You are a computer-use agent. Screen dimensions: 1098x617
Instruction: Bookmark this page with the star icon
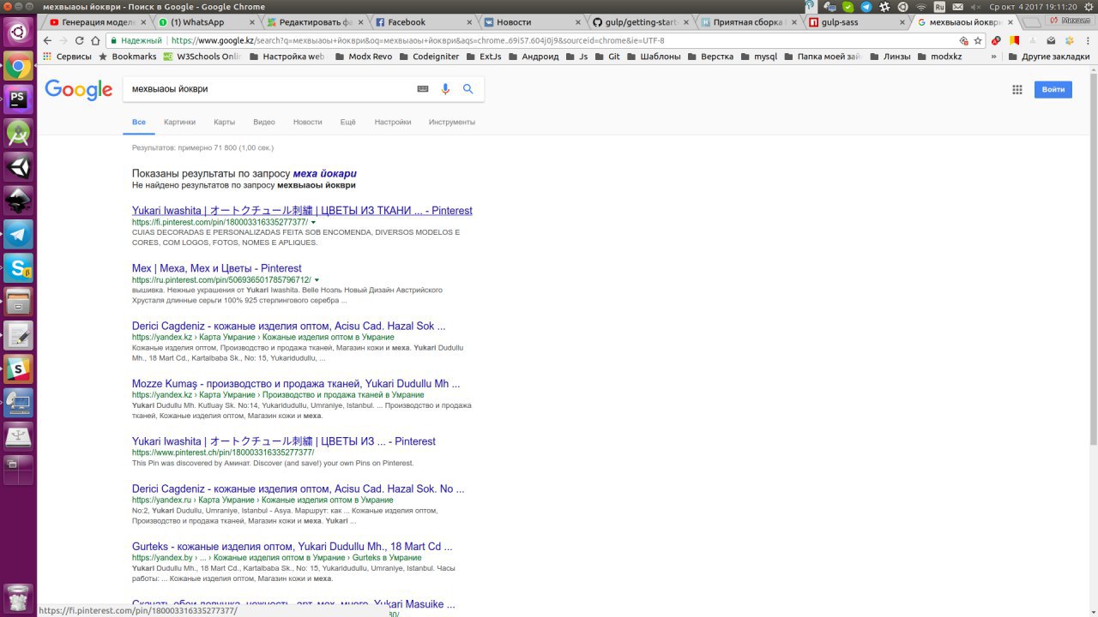click(x=978, y=40)
